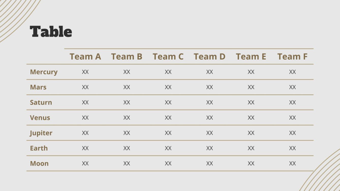Select the Team E column header
The width and height of the screenshot is (340, 191).
(251, 57)
